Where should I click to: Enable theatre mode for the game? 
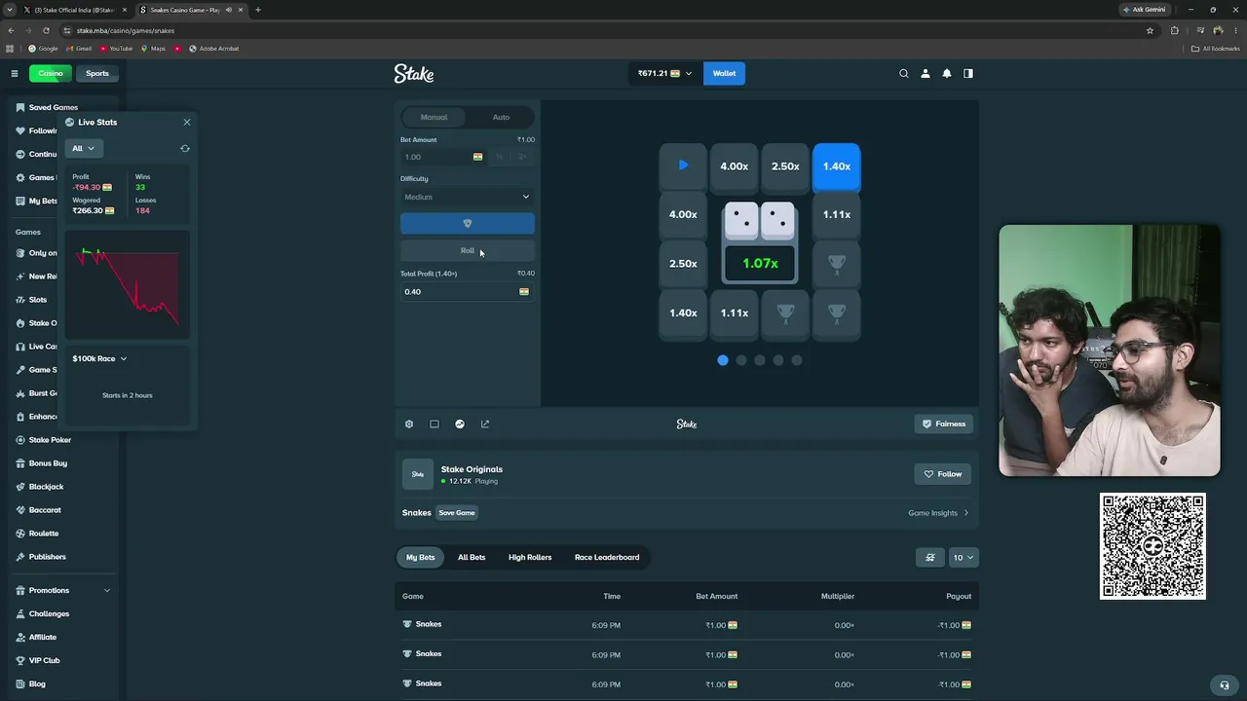tap(435, 424)
